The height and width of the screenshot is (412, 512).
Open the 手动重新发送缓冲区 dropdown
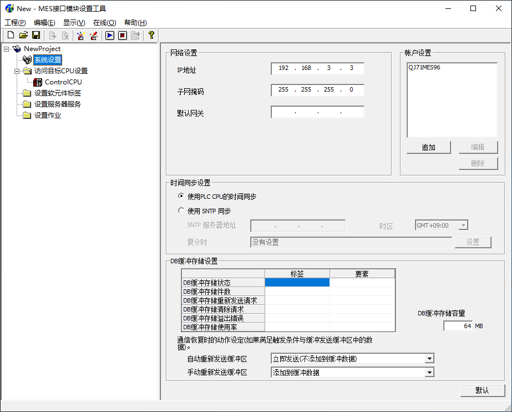(429, 373)
